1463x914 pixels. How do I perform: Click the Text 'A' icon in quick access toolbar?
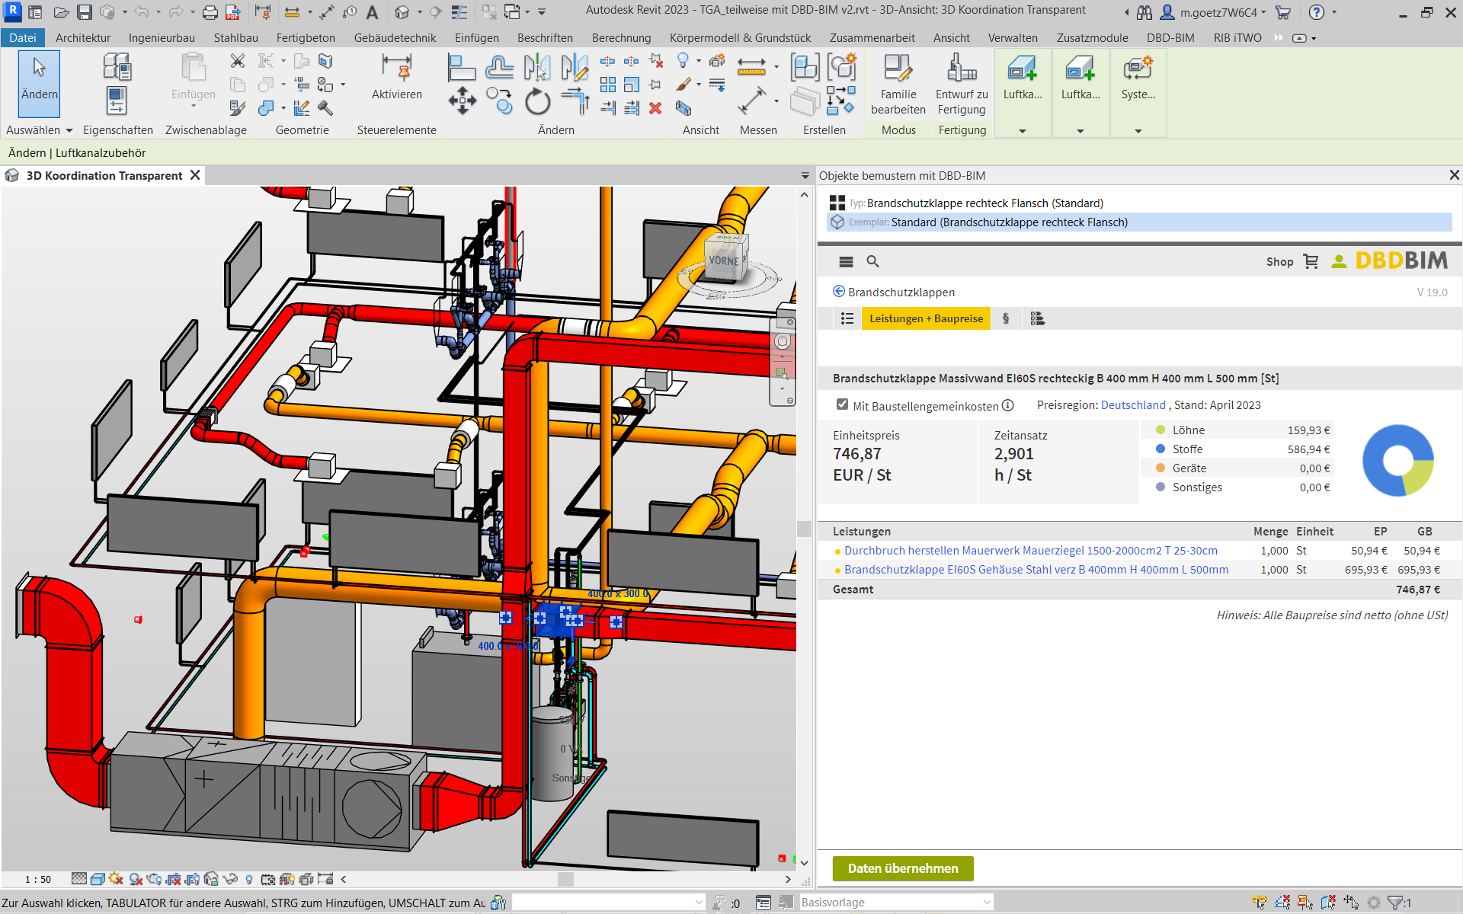(x=372, y=12)
